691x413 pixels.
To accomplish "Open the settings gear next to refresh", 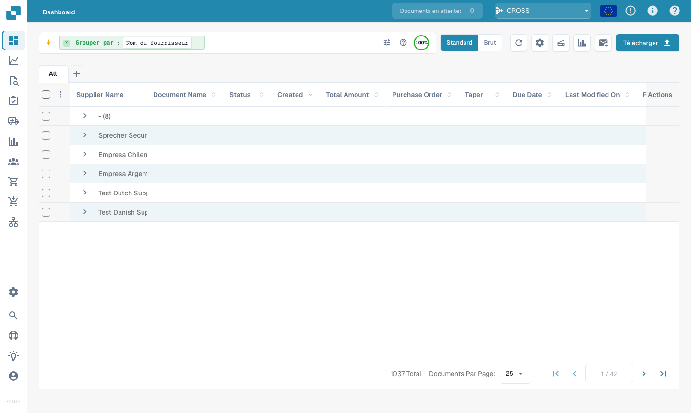I will pyautogui.click(x=540, y=43).
